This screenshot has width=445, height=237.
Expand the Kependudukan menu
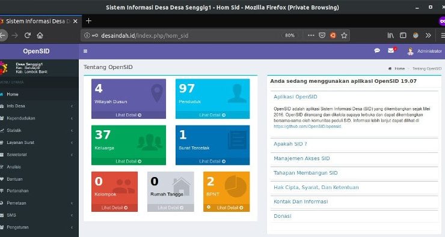pyautogui.click(x=39, y=118)
